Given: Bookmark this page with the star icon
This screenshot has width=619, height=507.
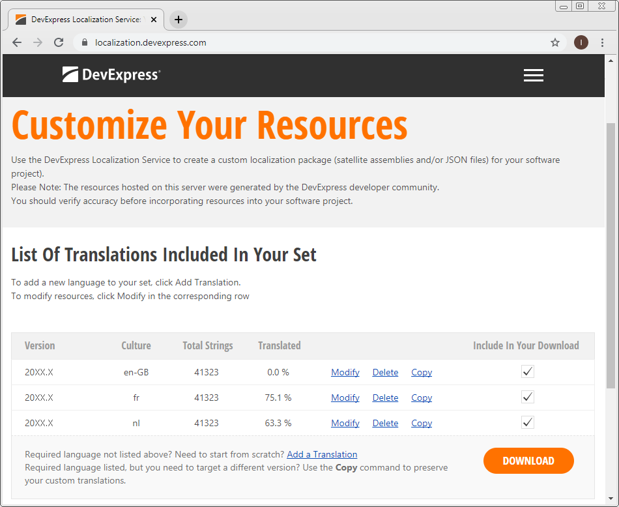Looking at the screenshot, I should click(x=555, y=42).
